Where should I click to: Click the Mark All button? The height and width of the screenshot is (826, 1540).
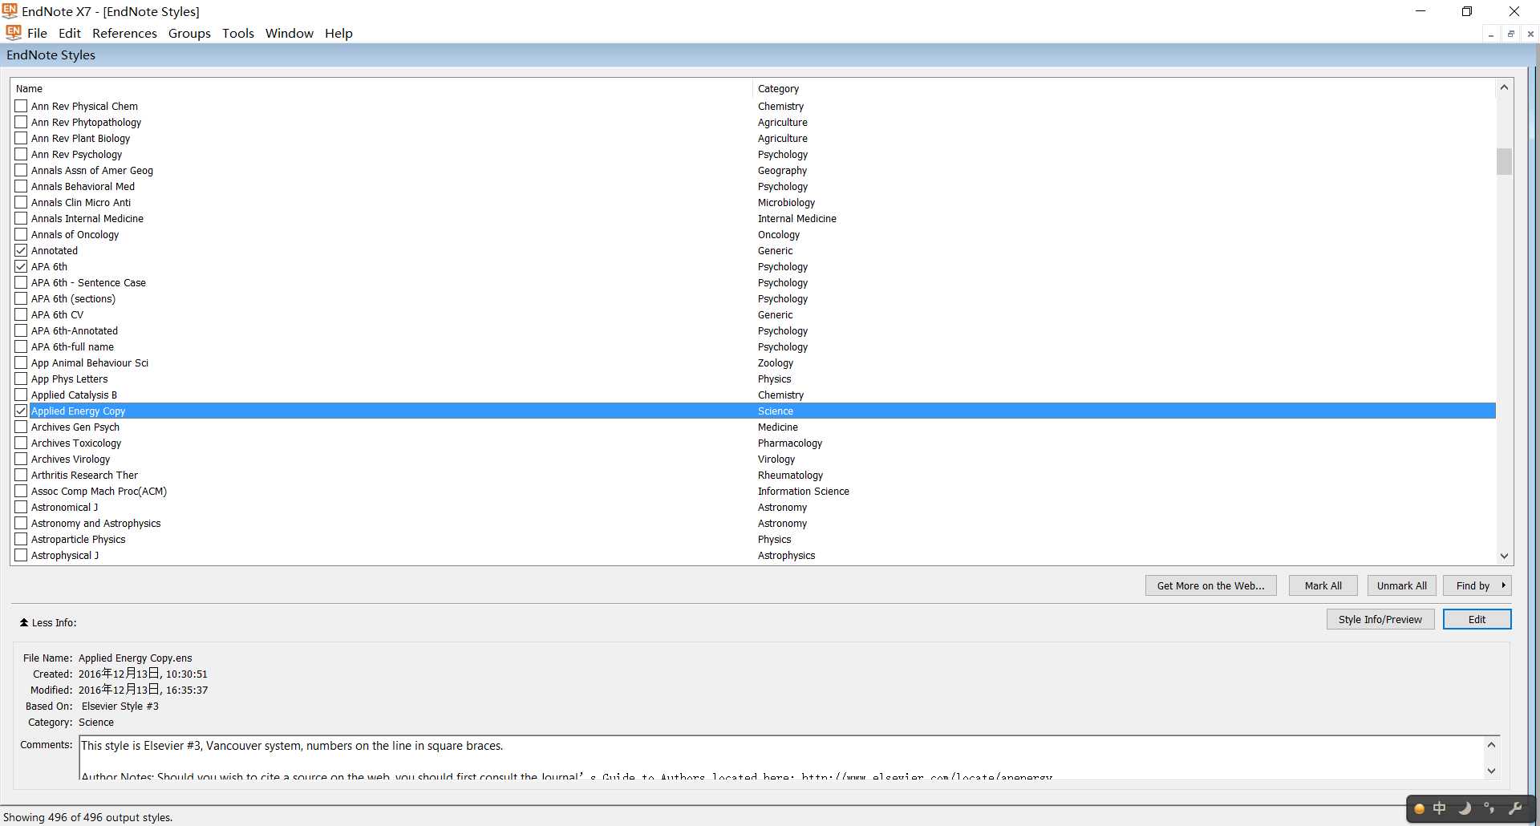click(x=1323, y=585)
